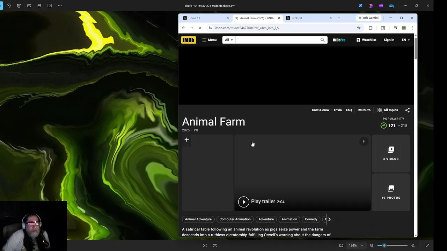This screenshot has height=251, width=447.
Task: Close the 'Grok / X' tab
Action: coord(330,18)
